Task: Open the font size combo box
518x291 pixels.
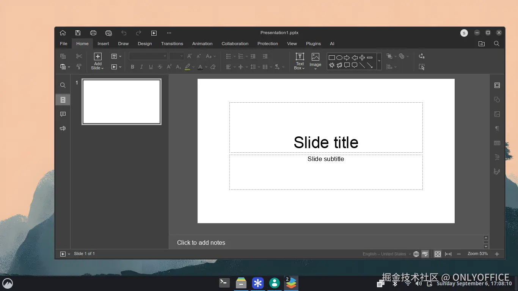Action: point(177,56)
